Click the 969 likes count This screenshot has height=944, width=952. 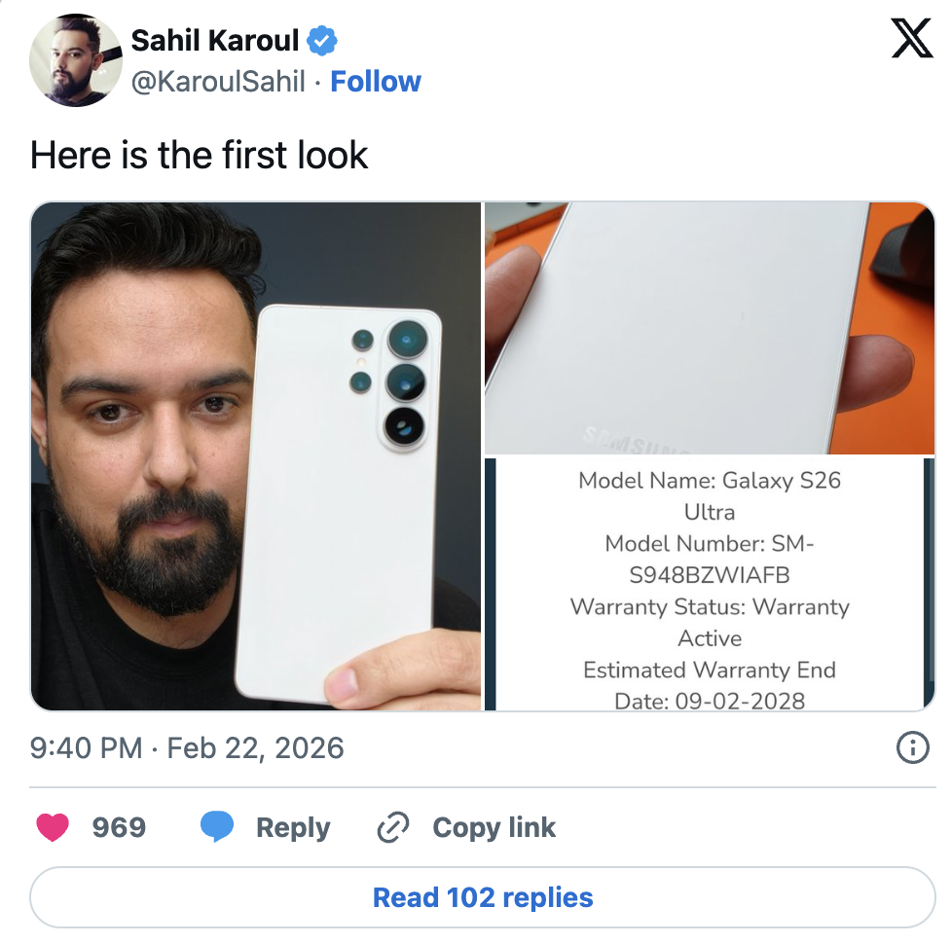pyautogui.click(x=119, y=828)
